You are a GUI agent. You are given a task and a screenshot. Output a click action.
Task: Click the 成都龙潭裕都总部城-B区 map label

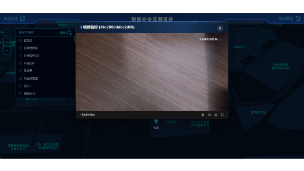pyautogui.click(x=281, y=66)
